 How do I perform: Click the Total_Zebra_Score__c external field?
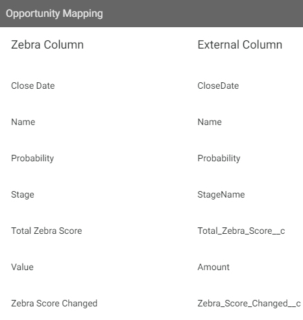tap(241, 231)
